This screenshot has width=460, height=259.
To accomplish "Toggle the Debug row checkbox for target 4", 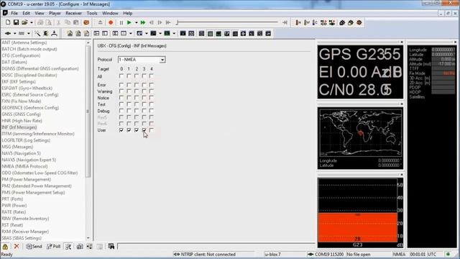I will coord(152,111).
